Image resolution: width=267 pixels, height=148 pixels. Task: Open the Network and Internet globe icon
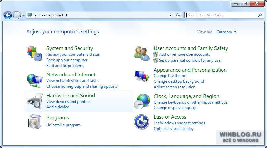coord(35,80)
